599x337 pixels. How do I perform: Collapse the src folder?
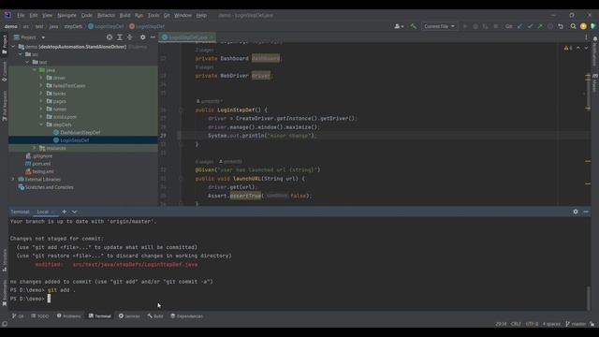pos(21,54)
